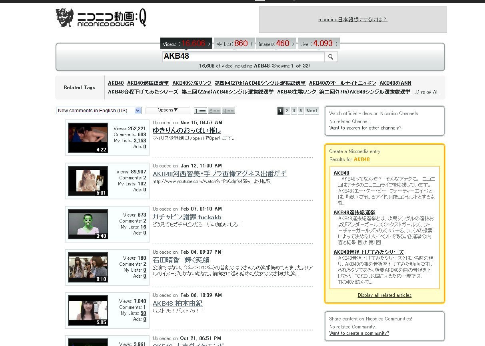Switch to the Videos tab

click(186, 44)
